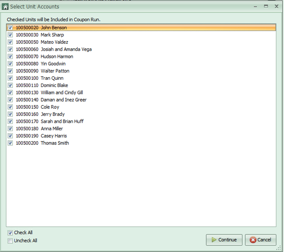Tick the Check All checkbox
Image resolution: width=284 pixels, height=252 pixels.
pyautogui.click(x=10, y=233)
